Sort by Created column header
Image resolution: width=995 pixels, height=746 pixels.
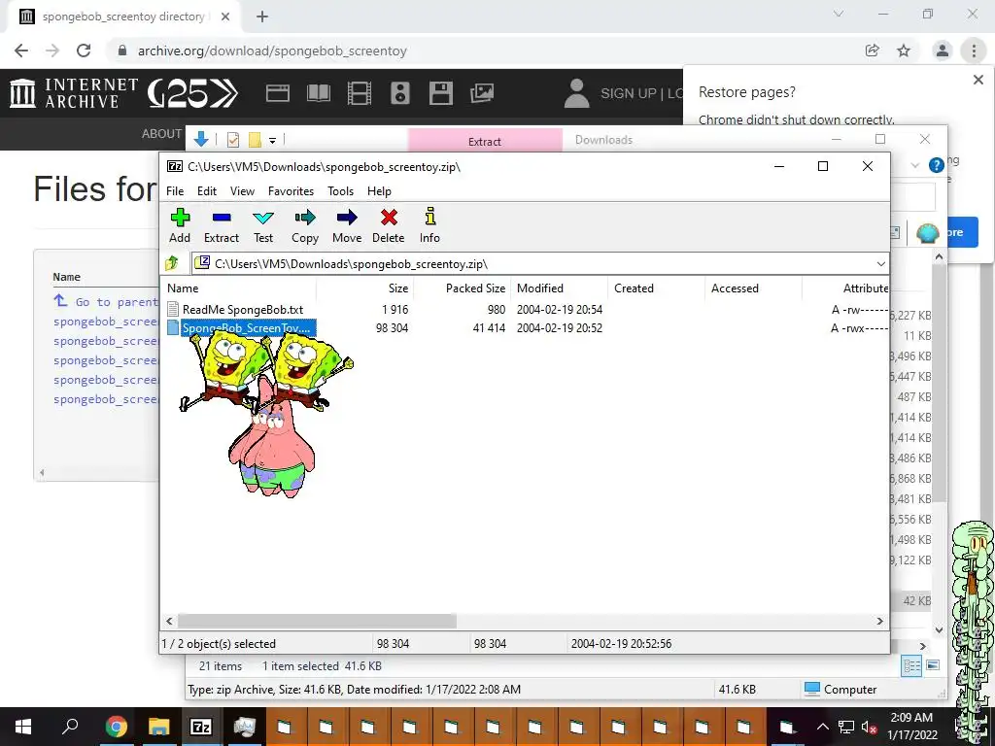pyautogui.click(x=656, y=288)
